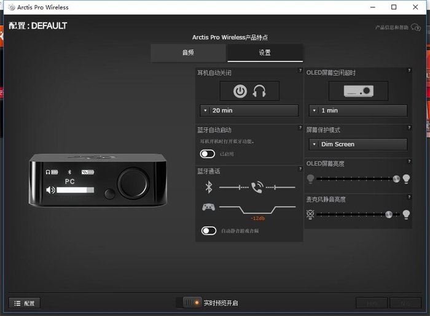Open the Dim Screen dropdown
This screenshot has height=316, width=430.
(358, 144)
